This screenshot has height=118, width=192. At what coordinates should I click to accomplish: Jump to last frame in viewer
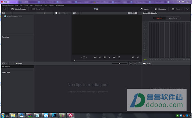(x=114, y=57)
